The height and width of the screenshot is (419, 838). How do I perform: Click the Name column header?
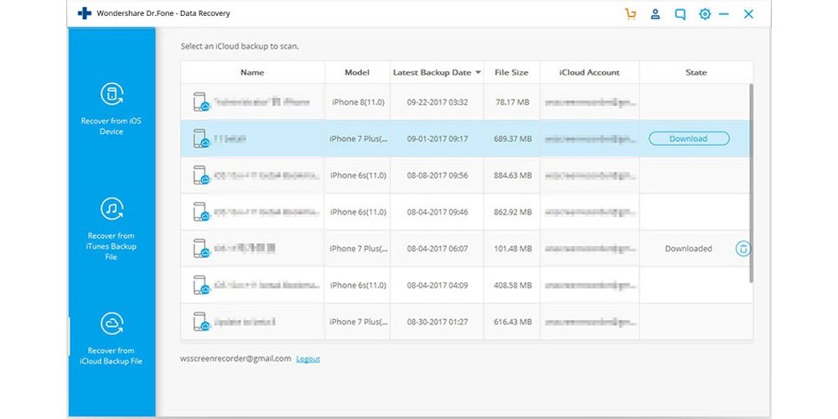point(252,72)
